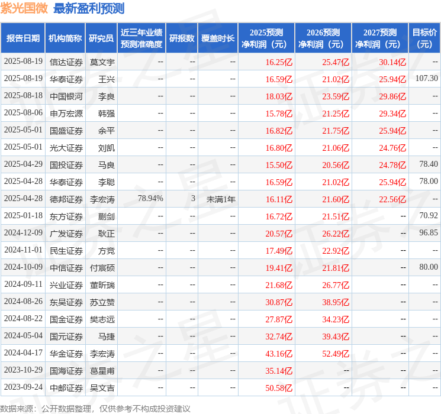
Task: Click the 107.30 target price cell
Action: [x=427, y=79]
